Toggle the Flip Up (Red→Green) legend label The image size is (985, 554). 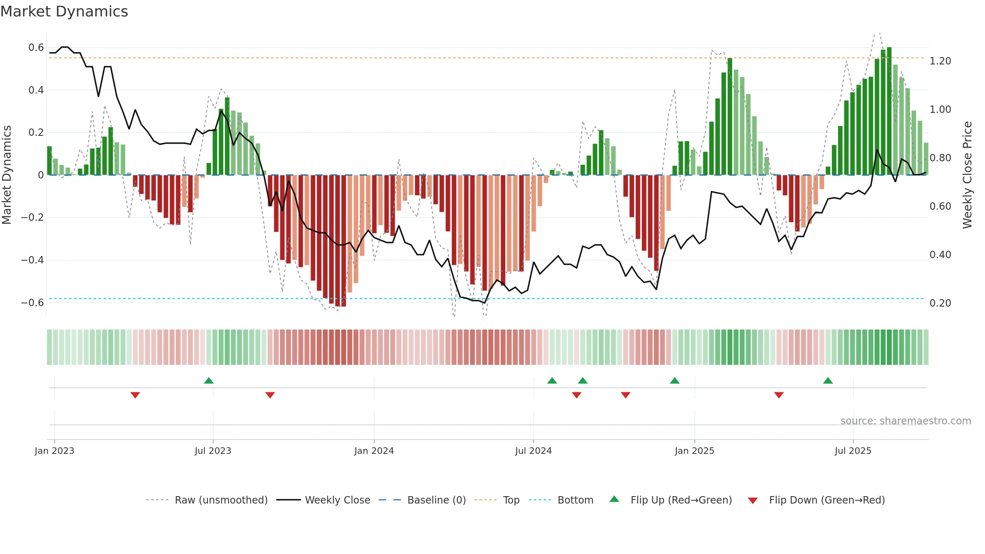tap(681, 500)
